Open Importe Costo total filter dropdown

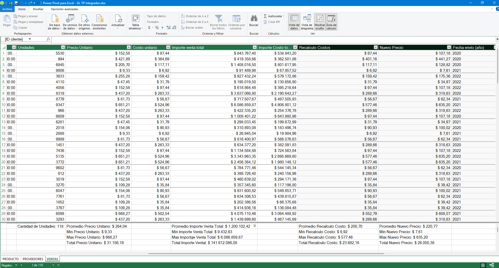295,47
